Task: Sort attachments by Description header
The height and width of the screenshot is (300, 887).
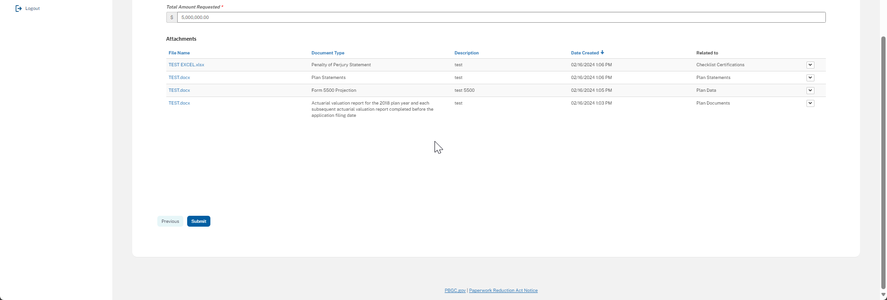Action: pos(466,53)
